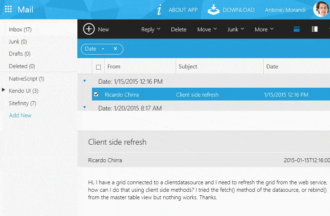Open the More menu
The height and width of the screenshot is (216, 330).
[x=264, y=29]
